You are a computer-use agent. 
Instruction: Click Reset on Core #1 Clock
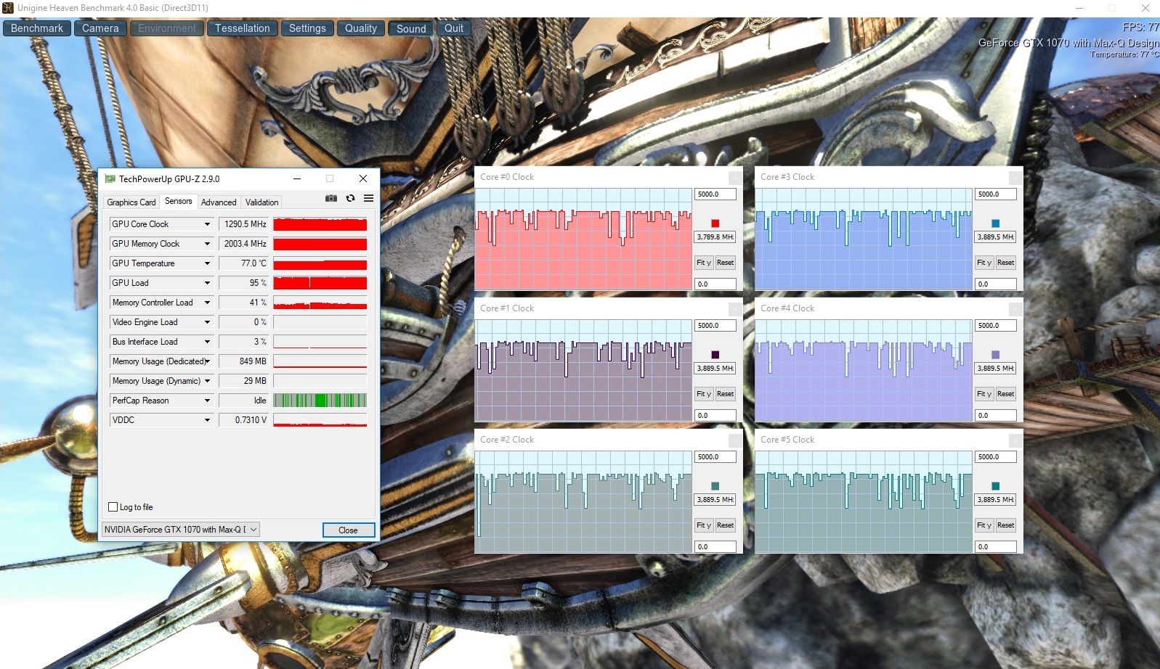click(726, 394)
